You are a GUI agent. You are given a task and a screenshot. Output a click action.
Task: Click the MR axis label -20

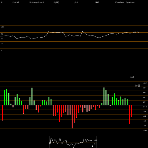[144, 112]
